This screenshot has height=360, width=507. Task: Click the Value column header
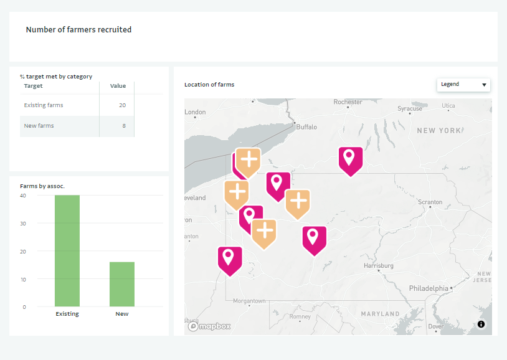118,86
